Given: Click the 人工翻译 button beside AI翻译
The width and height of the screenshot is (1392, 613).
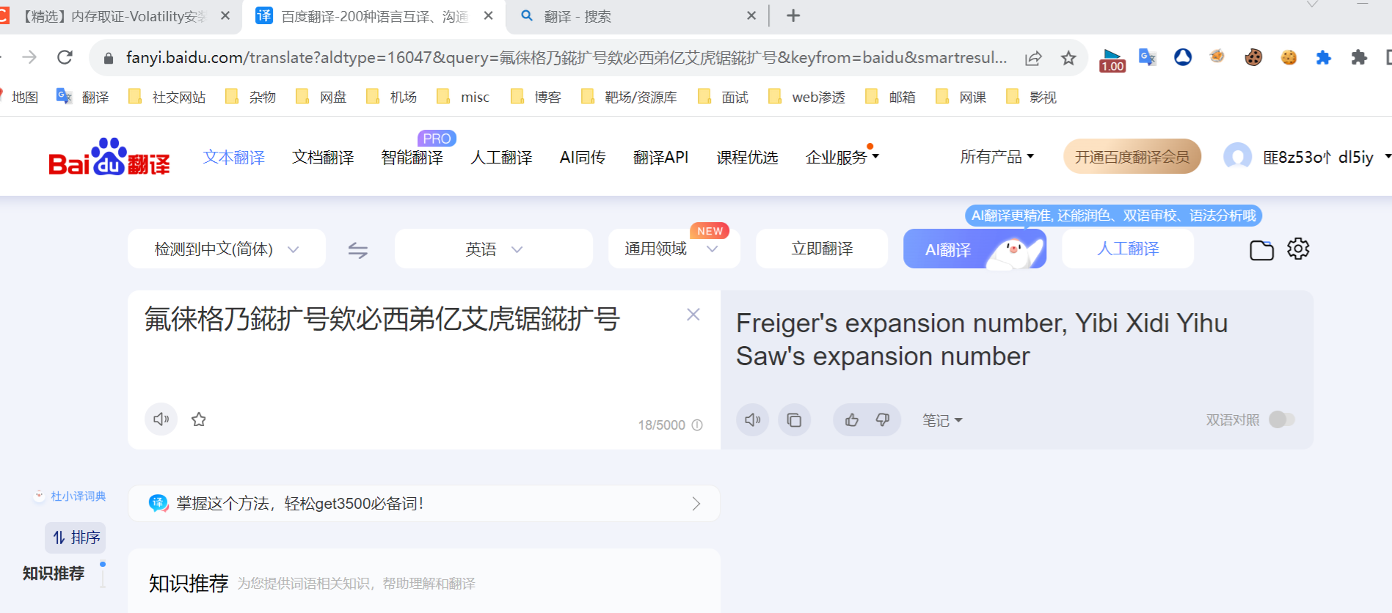Looking at the screenshot, I should point(1128,249).
